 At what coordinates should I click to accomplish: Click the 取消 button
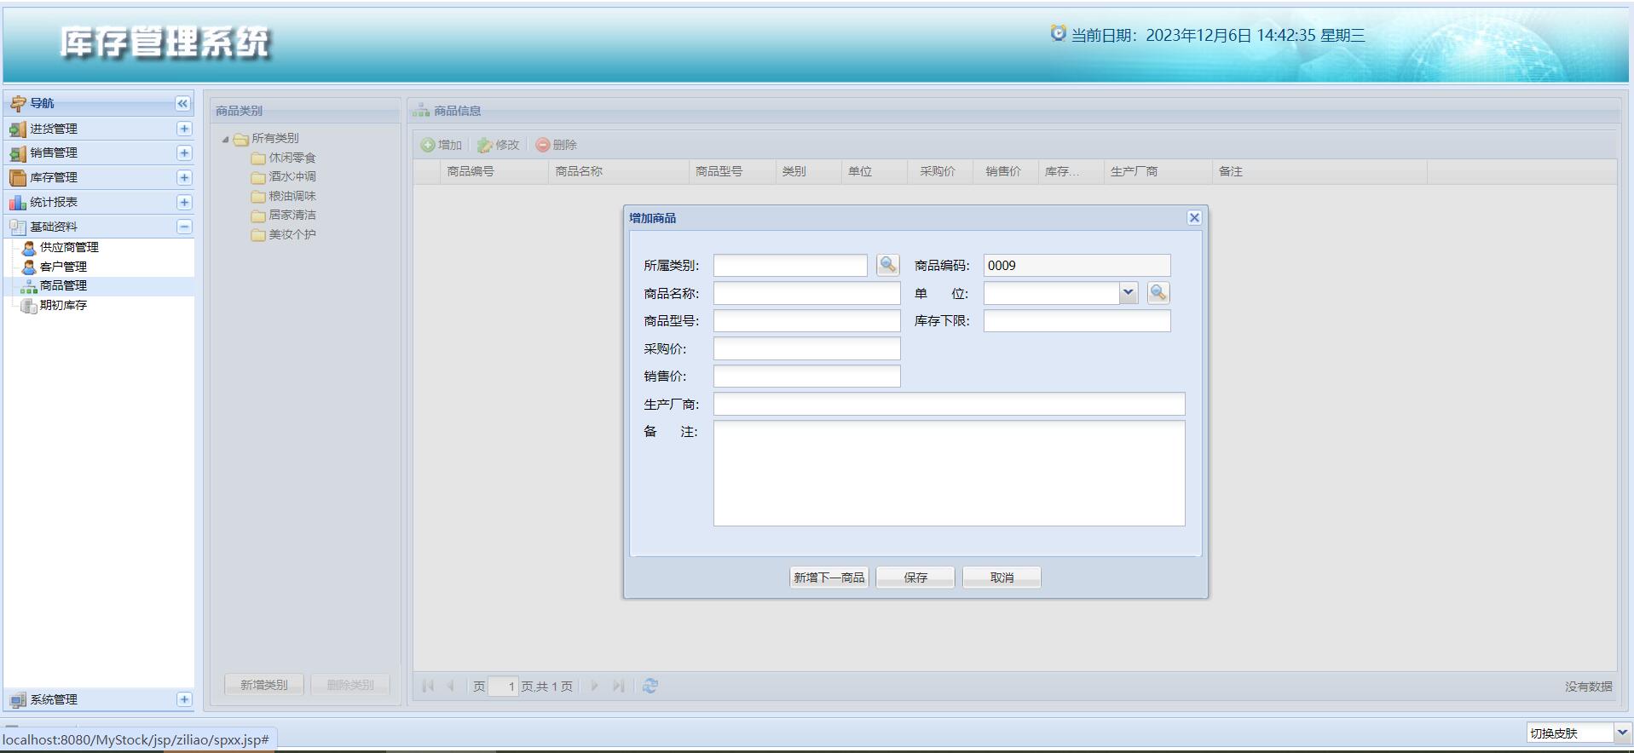click(x=1002, y=578)
